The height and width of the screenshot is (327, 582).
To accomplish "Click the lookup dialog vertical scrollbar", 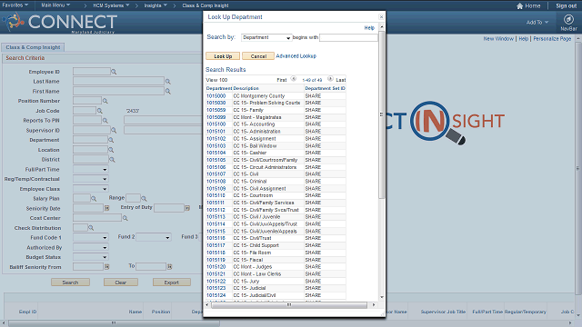I will tap(381, 114).
